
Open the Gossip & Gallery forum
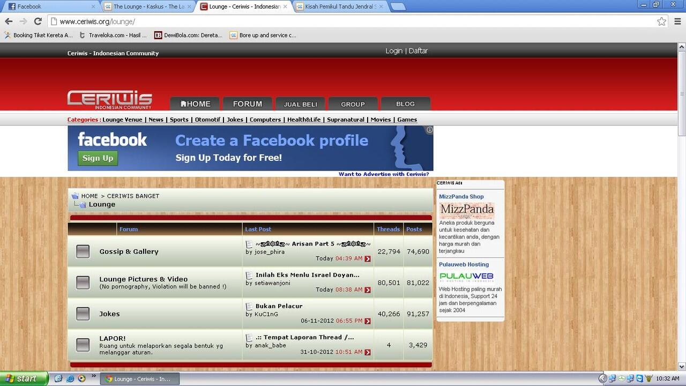(x=129, y=251)
